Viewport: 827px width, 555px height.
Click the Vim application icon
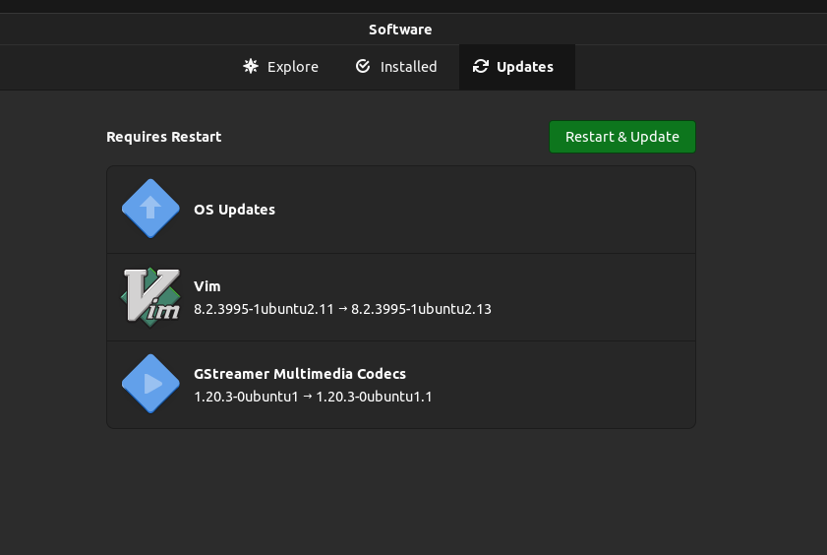[x=150, y=297]
